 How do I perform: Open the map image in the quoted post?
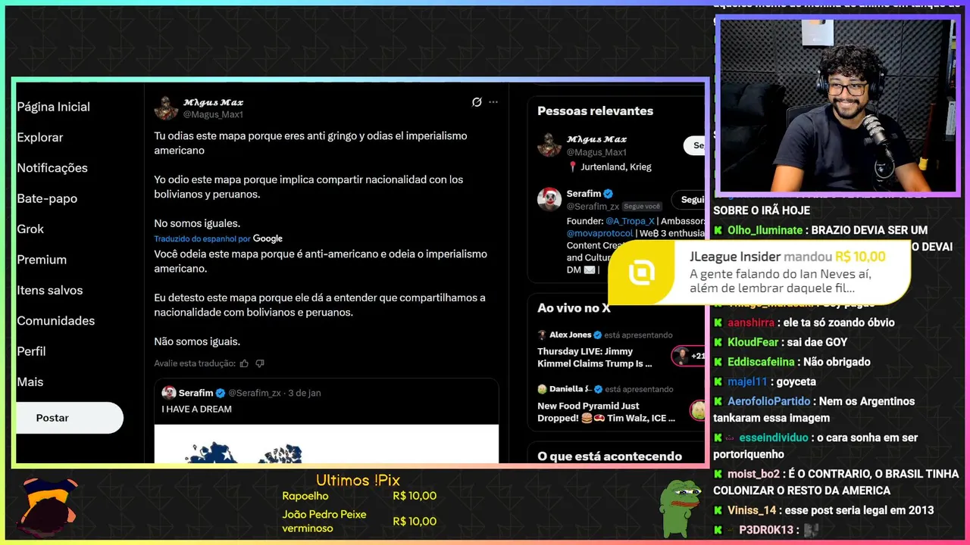(x=327, y=444)
